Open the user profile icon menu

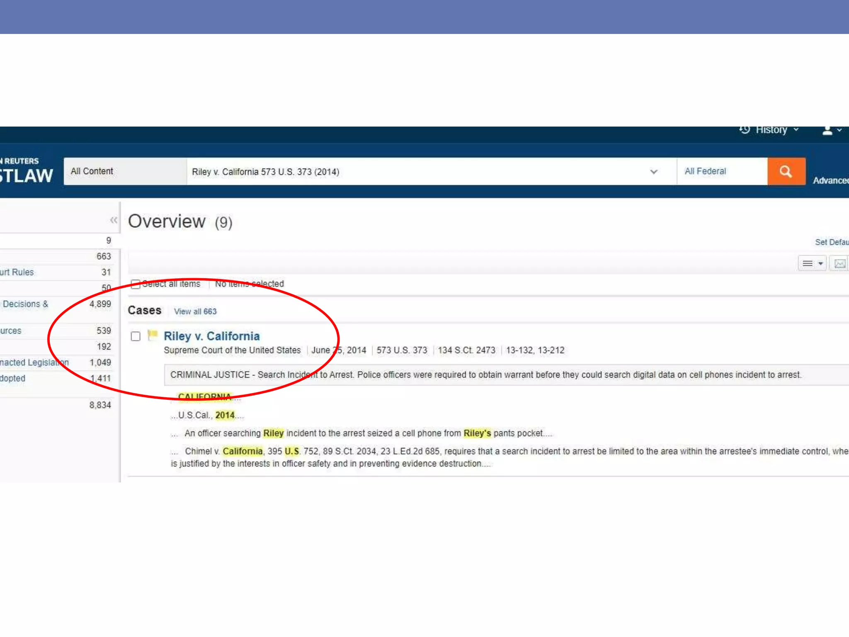pos(827,131)
